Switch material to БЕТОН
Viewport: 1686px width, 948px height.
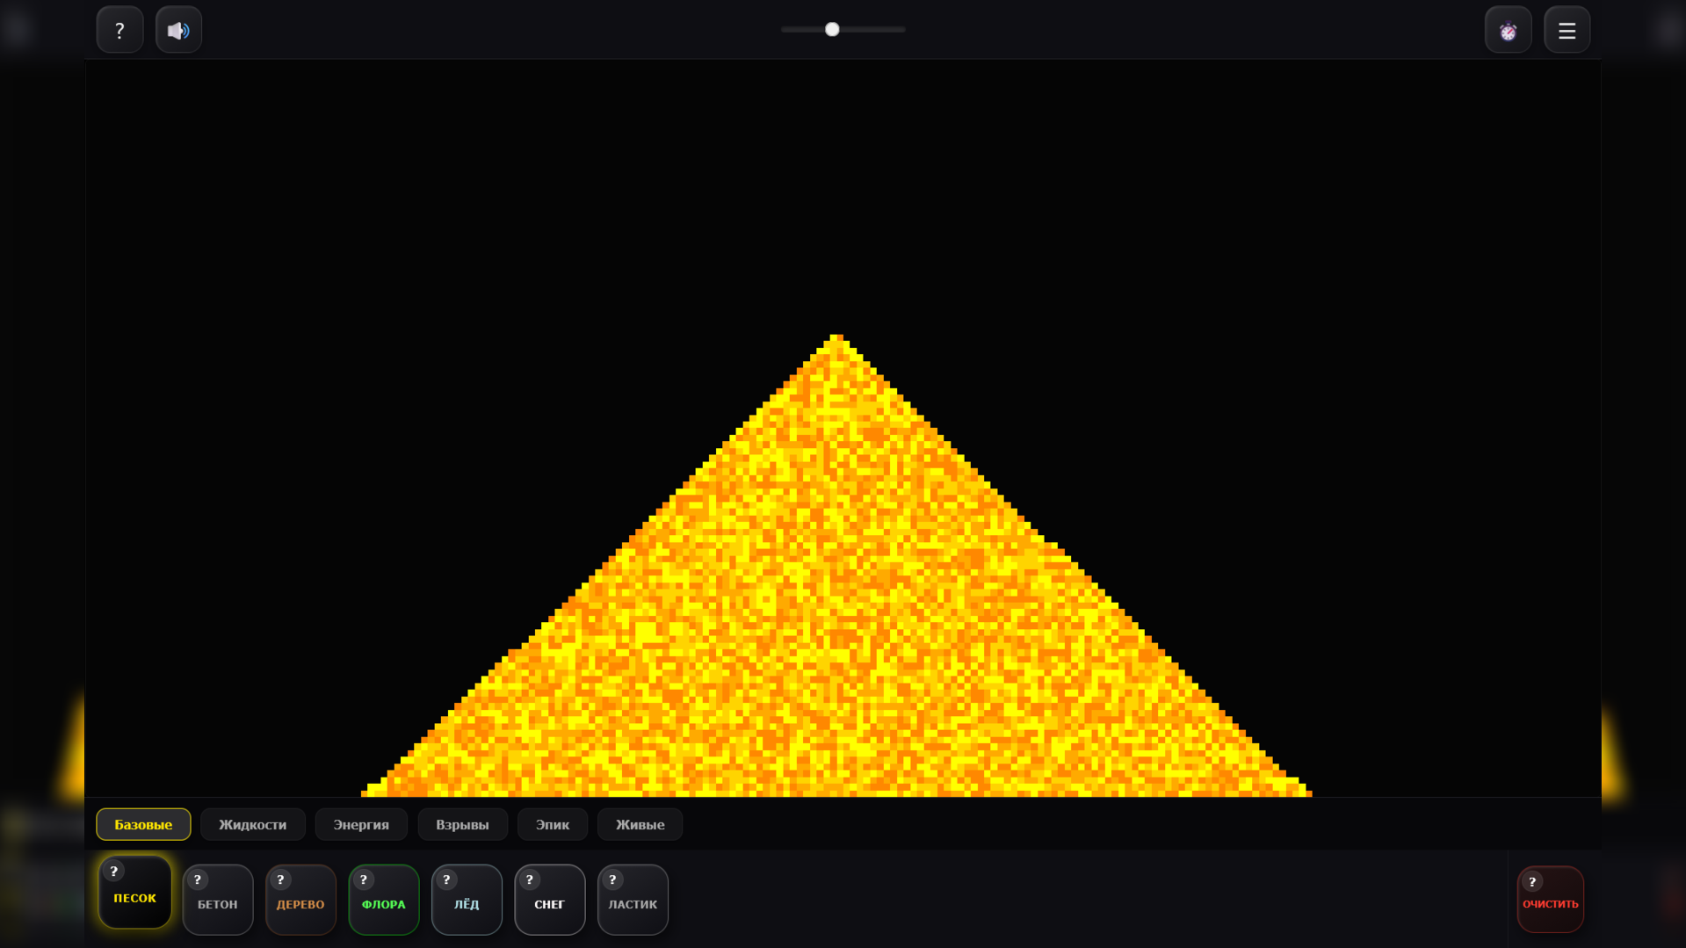click(217, 904)
